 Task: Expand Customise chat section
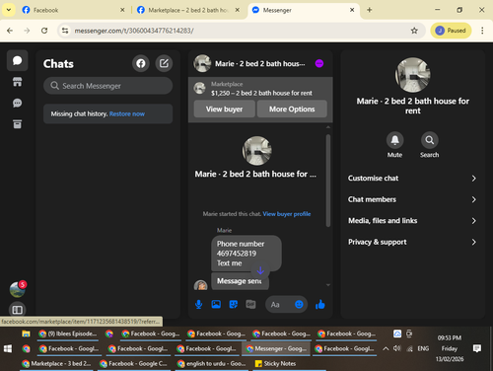(x=412, y=179)
